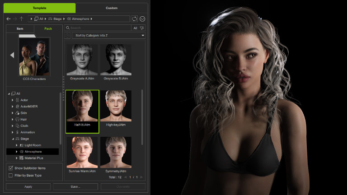Enable Filter by Base Type
Image resolution: width=347 pixels, height=195 pixels.
(10, 175)
